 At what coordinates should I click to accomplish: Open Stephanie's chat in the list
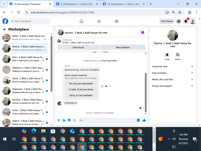[25, 91]
